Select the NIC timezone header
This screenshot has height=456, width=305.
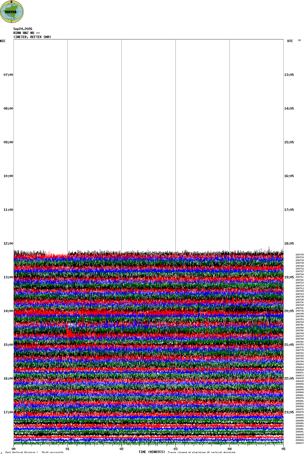(x=3, y=41)
